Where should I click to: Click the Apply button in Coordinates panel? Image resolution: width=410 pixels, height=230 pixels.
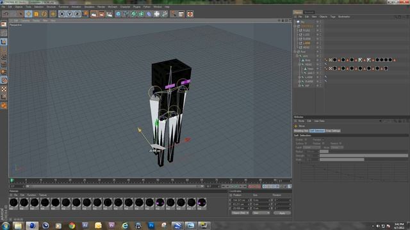(282, 213)
